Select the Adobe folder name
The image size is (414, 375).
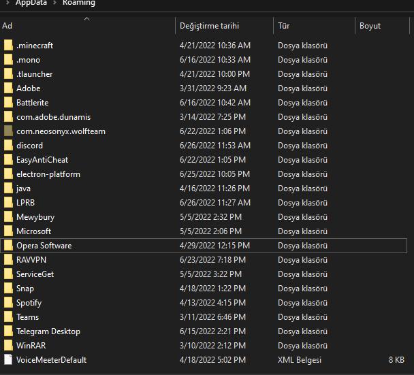click(x=29, y=88)
